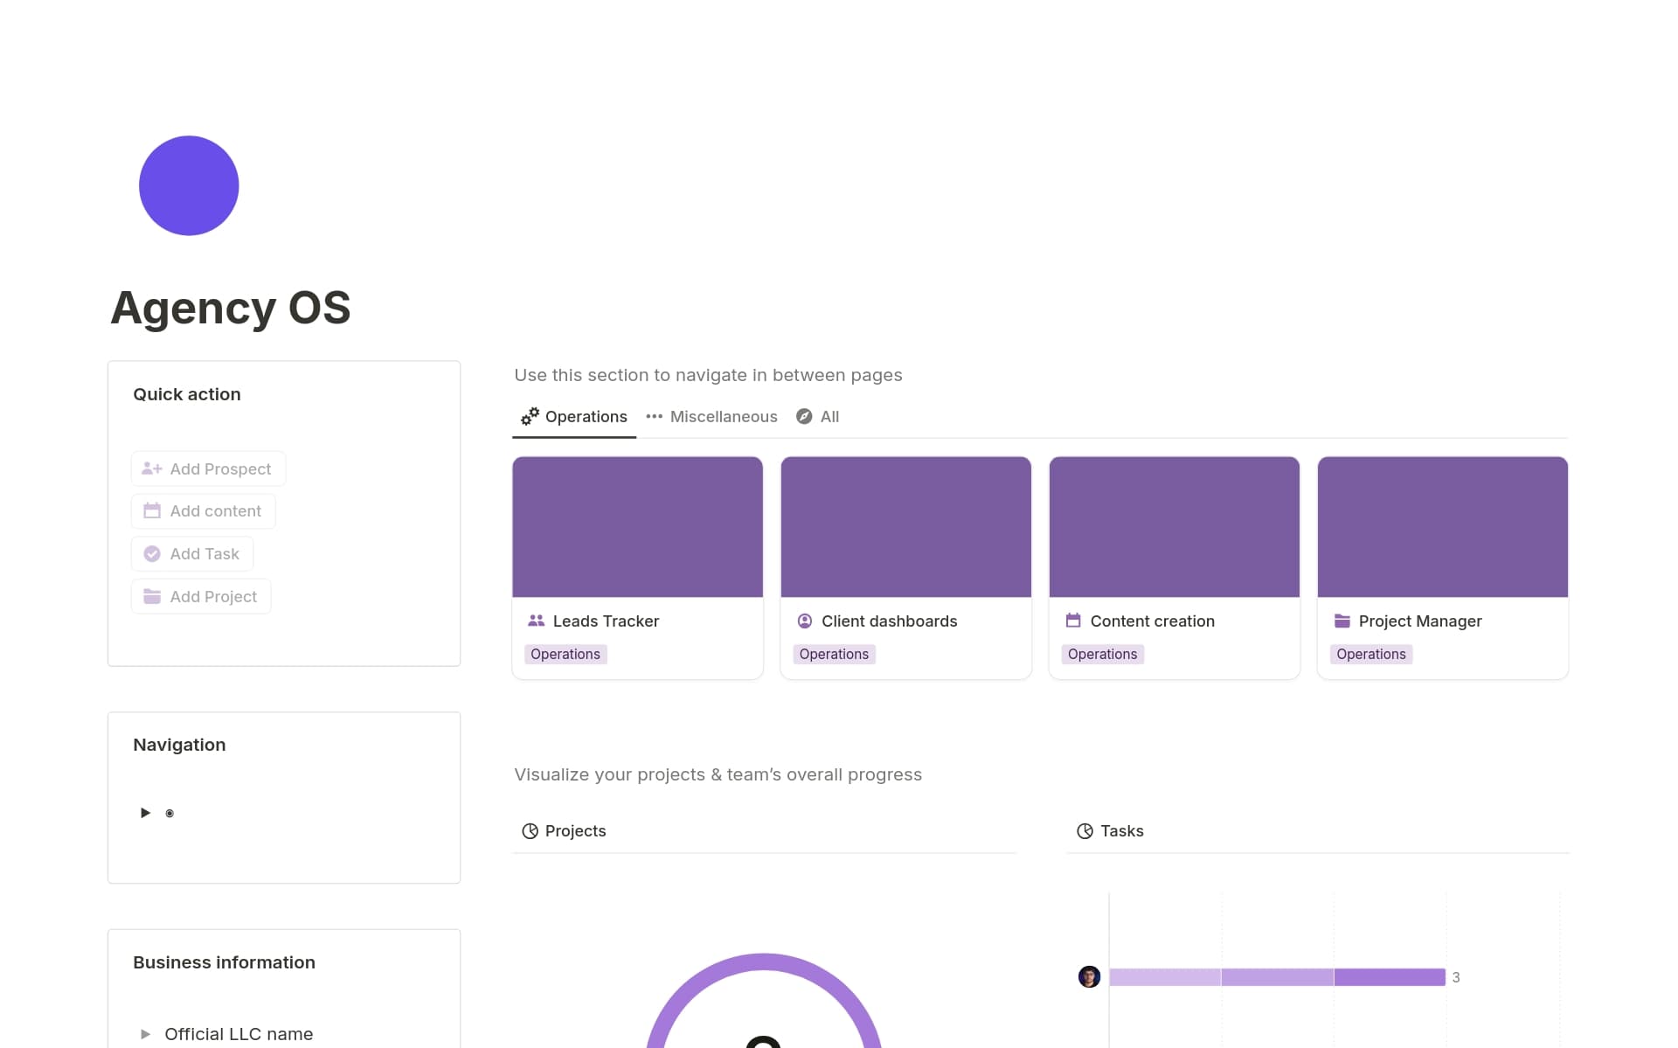This screenshot has width=1678, height=1048.
Task: Click the clock icon beside Projects heading
Action: pyautogui.click(x=530, y=830)
